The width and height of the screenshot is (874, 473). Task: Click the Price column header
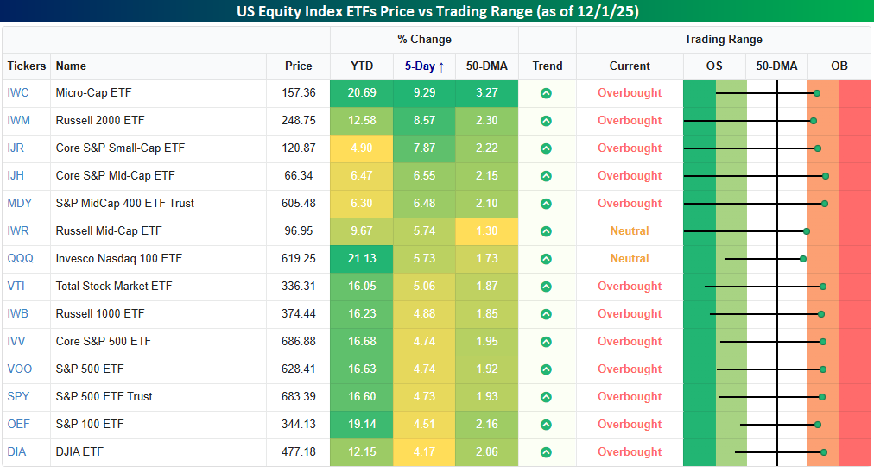[x=299, y=66]
